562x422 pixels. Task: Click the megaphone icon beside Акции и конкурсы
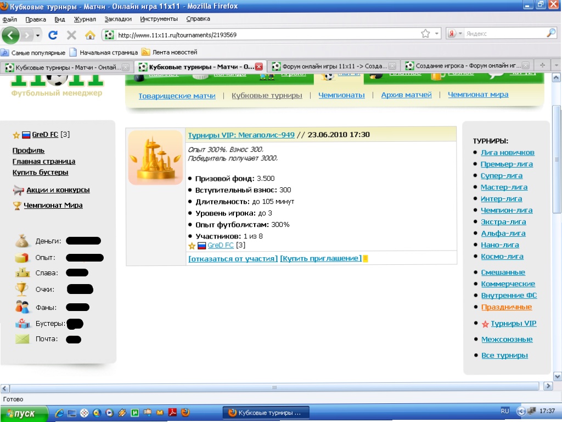point(18,190)
